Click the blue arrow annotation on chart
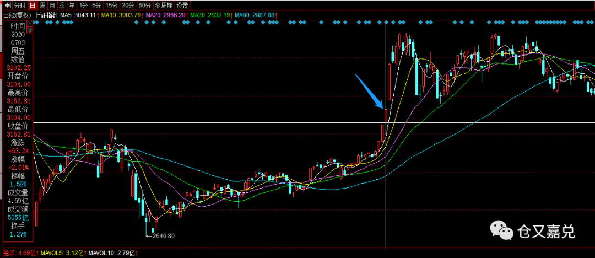595x258 pixels. [x=368, y=92]
